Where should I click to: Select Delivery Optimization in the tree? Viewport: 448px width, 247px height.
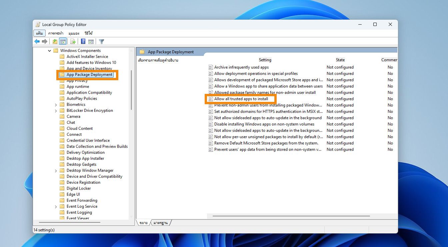pos(86,152)
